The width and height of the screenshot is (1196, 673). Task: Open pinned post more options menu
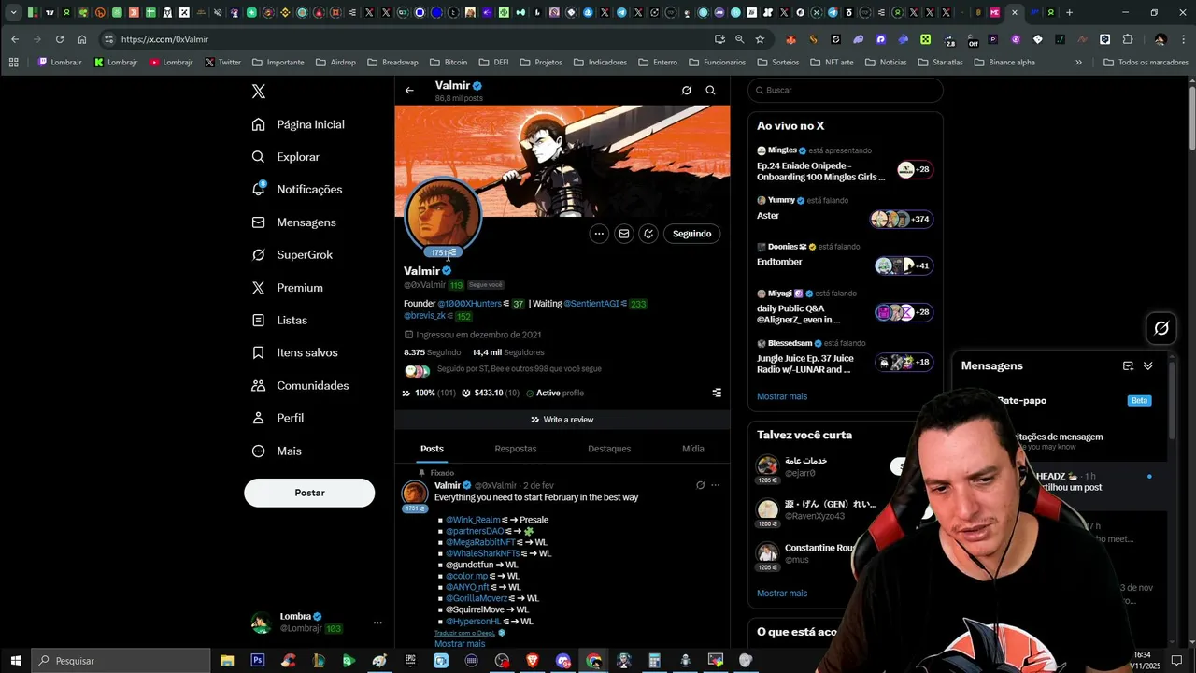click(x=716, y=485)
